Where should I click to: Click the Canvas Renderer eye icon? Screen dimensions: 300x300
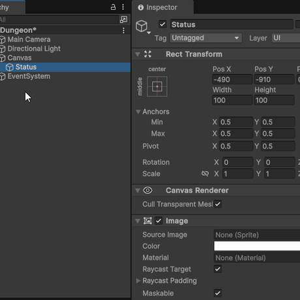click(x=147, y=190)
